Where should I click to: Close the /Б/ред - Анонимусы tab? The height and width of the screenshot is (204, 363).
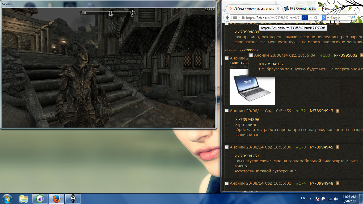pos(278,8)
